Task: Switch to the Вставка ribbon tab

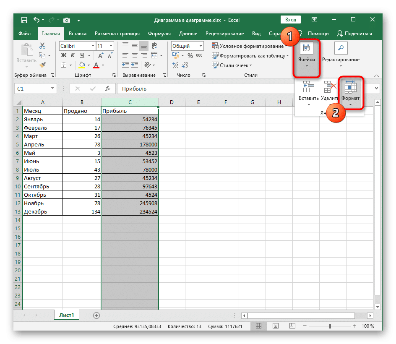Action: coord(78,34)
